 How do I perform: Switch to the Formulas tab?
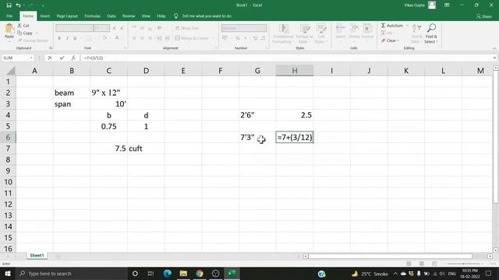92,16
